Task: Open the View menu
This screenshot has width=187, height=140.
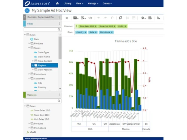Action: (80, 3)
